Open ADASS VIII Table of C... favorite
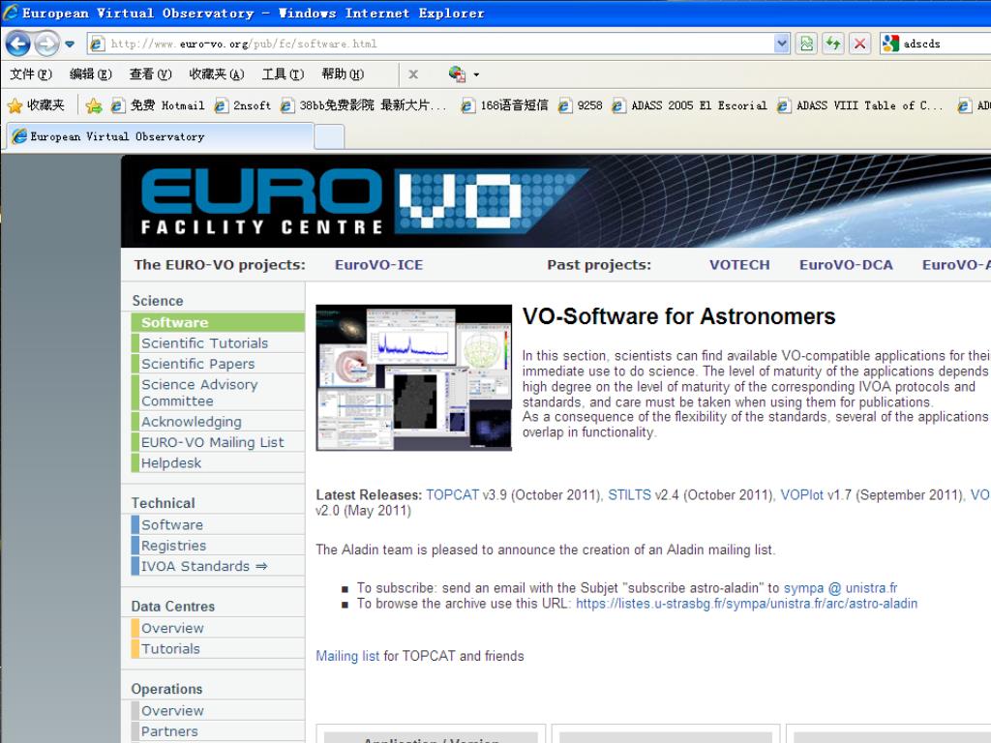The image size is (991, 743). (859, 105)
